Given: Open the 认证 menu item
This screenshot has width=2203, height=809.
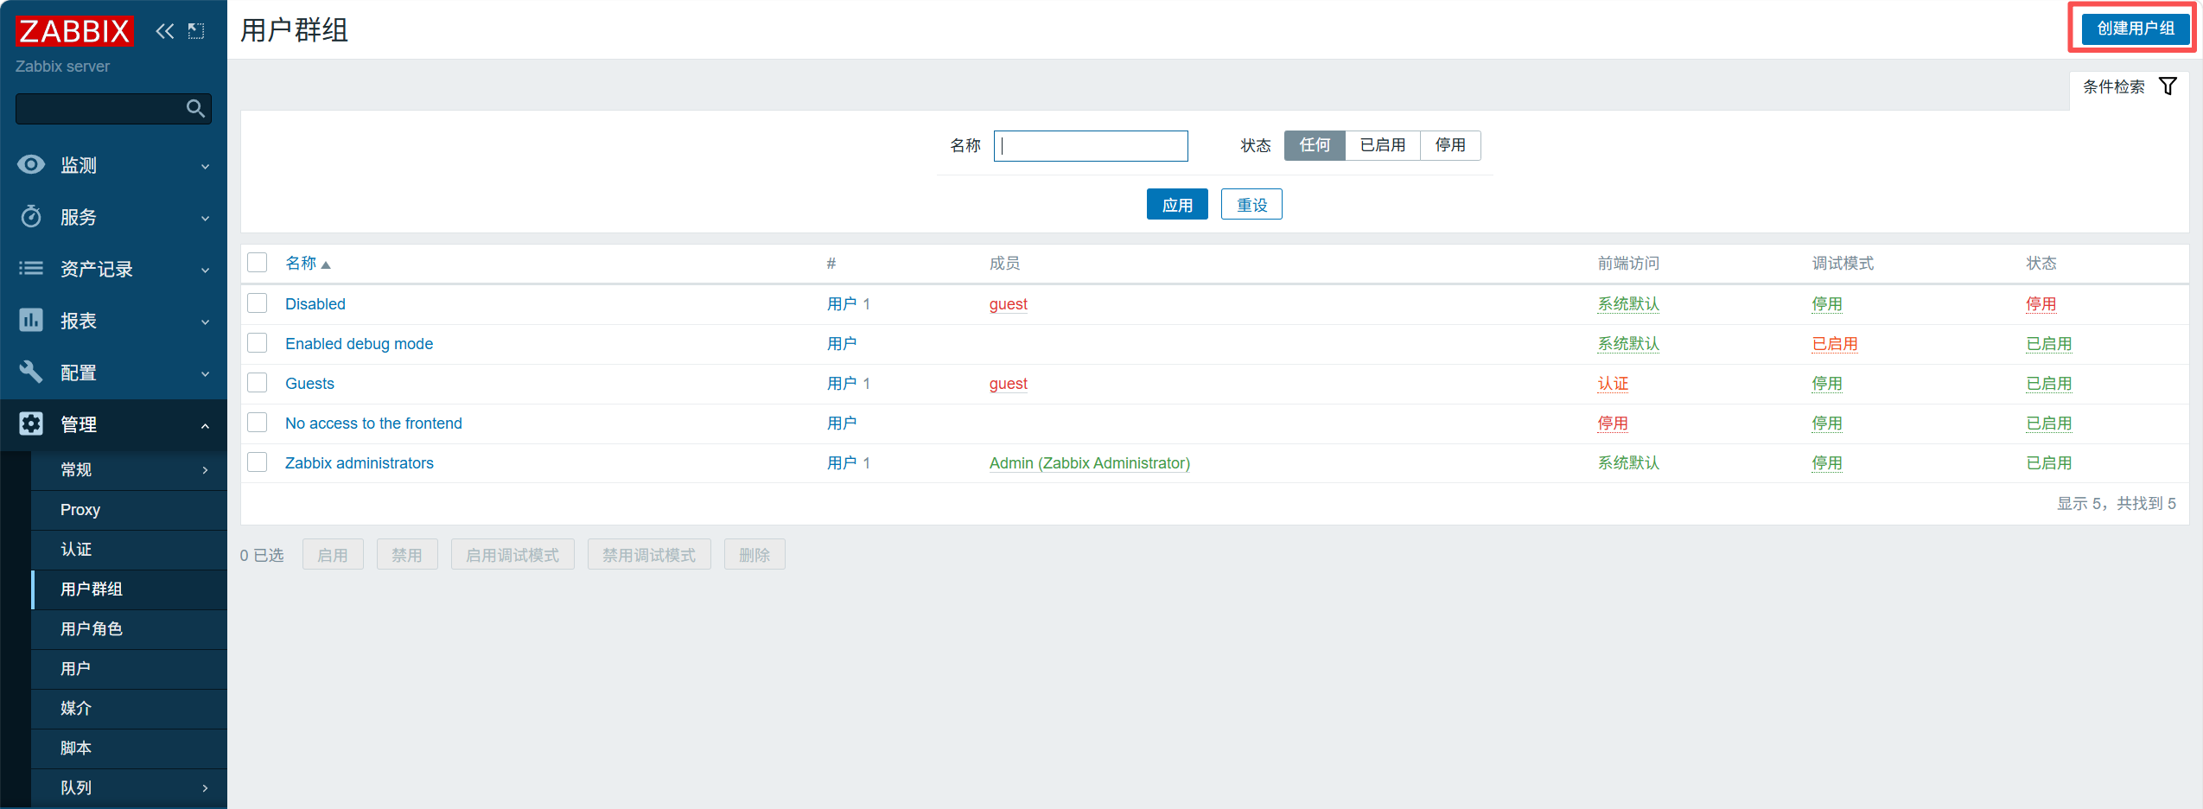Looking at the screenshot, I should click(x=130, y=550).
